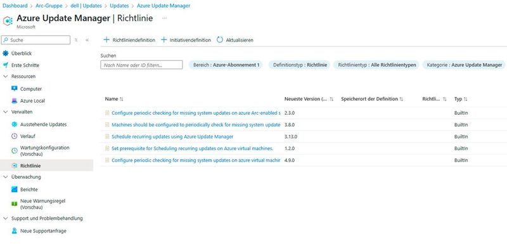Click the Initiativendefinition button label
Image resolution: width=507 pixels, height=244 pixels.
(x=191, y=40)
